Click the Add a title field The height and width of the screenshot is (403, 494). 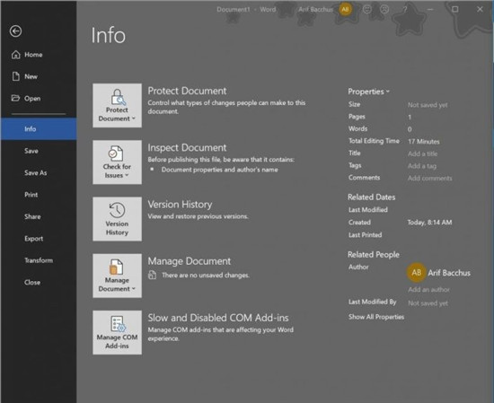pos(422,153)
